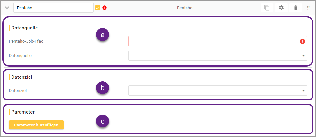316x137 pixels.
Task: Open step settings via the gear icon
Action: coord(281,8)
